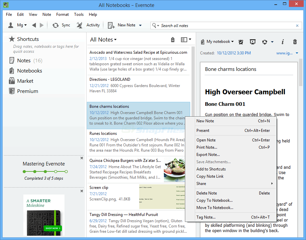This screenshot has width=306, height=240.
Task: Open the Format menu
Action: (x=63, y=15)
